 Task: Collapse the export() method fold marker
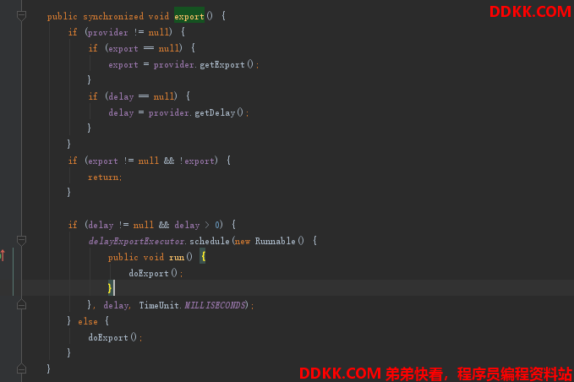click(x=22, y=15)
